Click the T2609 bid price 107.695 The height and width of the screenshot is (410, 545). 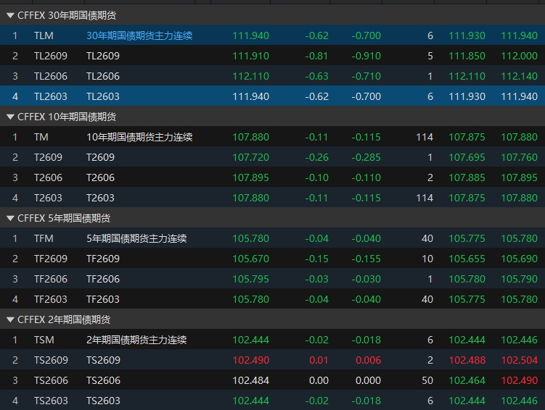coord(467,157)
